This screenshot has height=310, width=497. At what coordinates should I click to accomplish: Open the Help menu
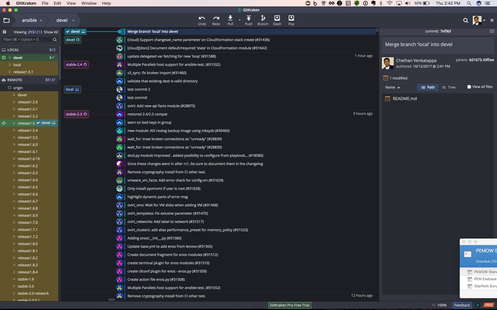tap(106, 3)
